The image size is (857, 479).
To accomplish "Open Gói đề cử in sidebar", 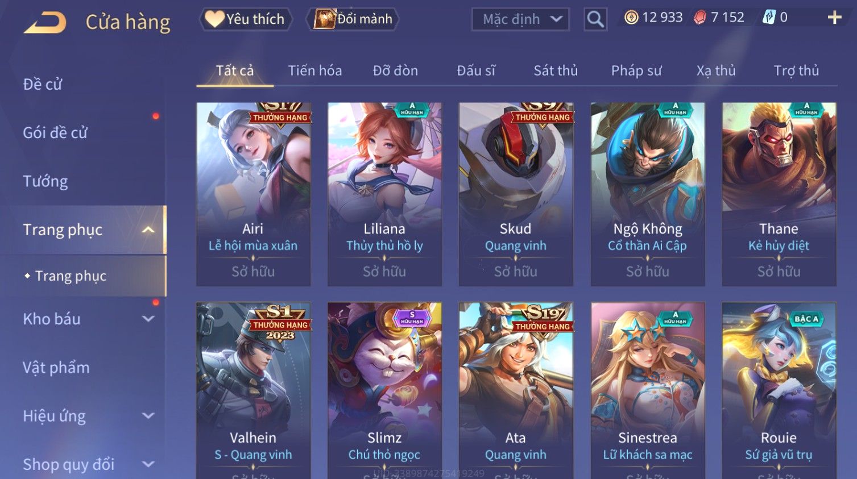I will 55,132.
